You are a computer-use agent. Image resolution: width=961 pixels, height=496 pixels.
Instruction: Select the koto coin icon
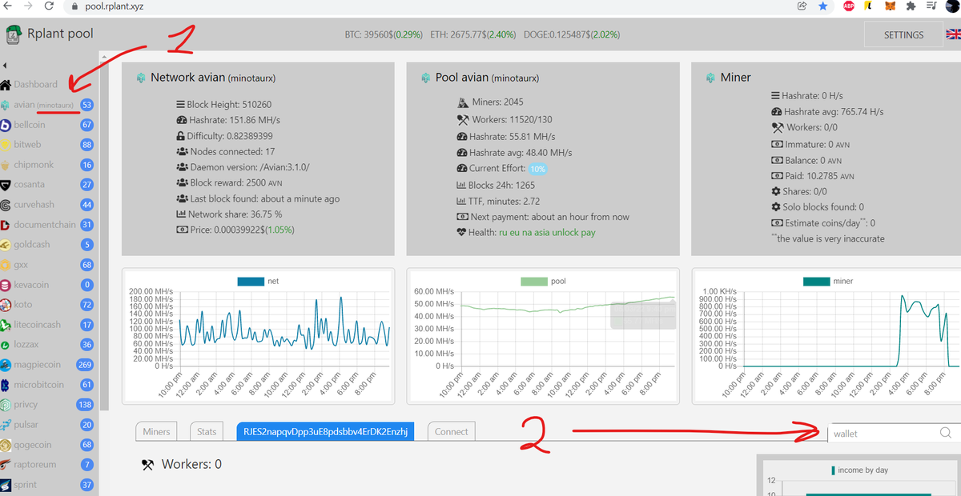point(6,305)
